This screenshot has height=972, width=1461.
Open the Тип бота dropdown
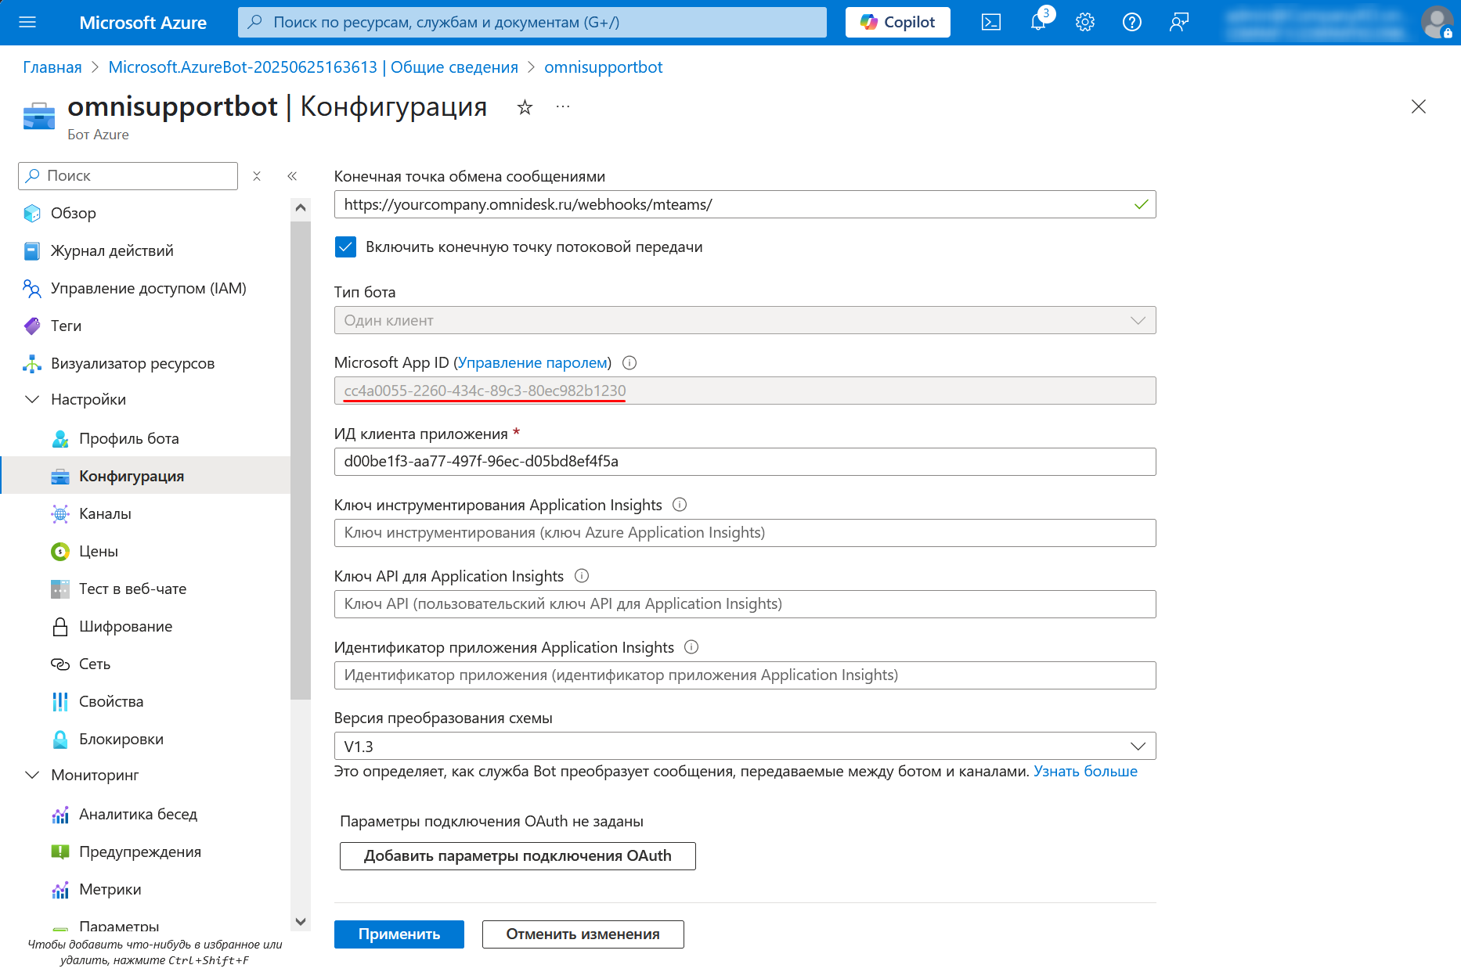745,320
